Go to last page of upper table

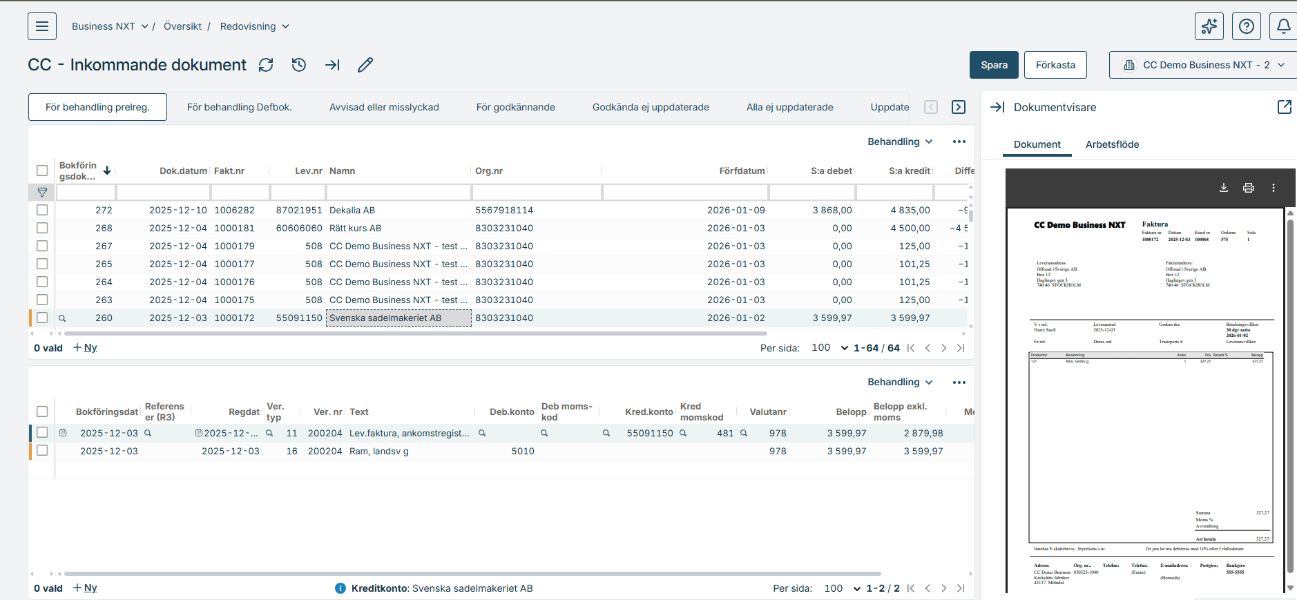coord(961,348)
